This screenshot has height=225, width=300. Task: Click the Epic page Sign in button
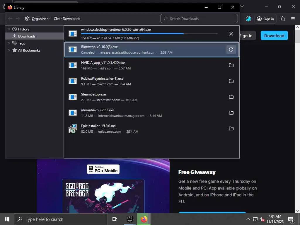pos(248,35)
